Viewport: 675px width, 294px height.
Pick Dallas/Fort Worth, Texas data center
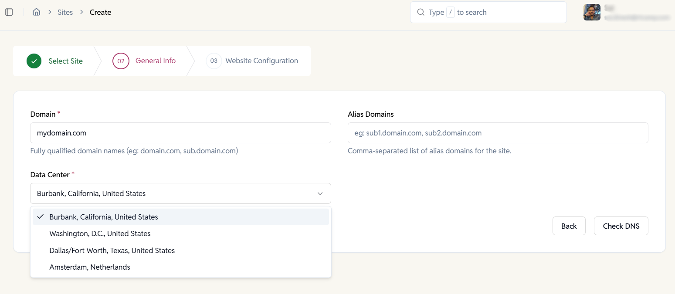[112, 250]
